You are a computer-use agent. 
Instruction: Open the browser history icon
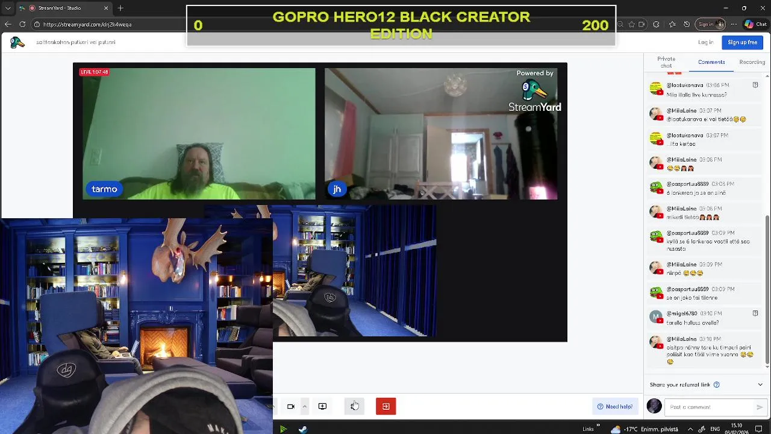click(687, 24)
